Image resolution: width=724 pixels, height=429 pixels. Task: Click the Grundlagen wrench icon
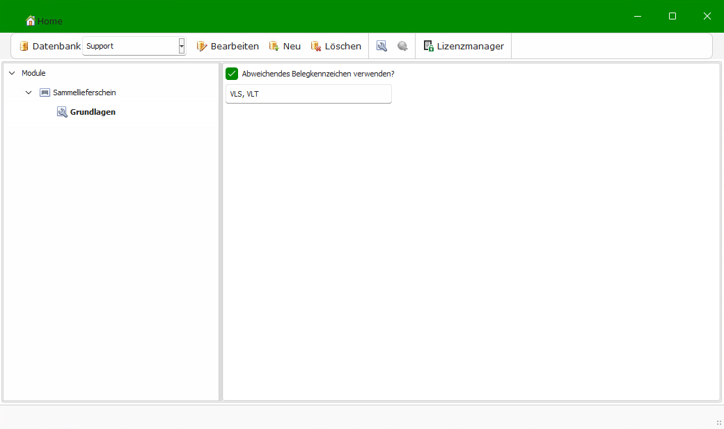pyautogui.click(x=62, y=112)
